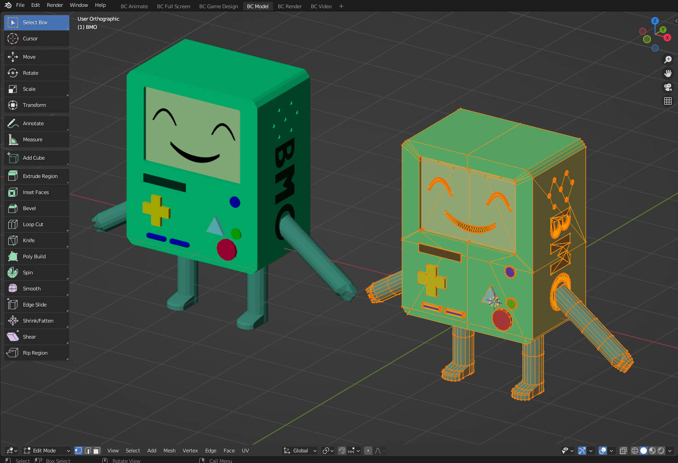Toggle show overlays button
Viewport: 678px width, 463px height.
(603, 451)
